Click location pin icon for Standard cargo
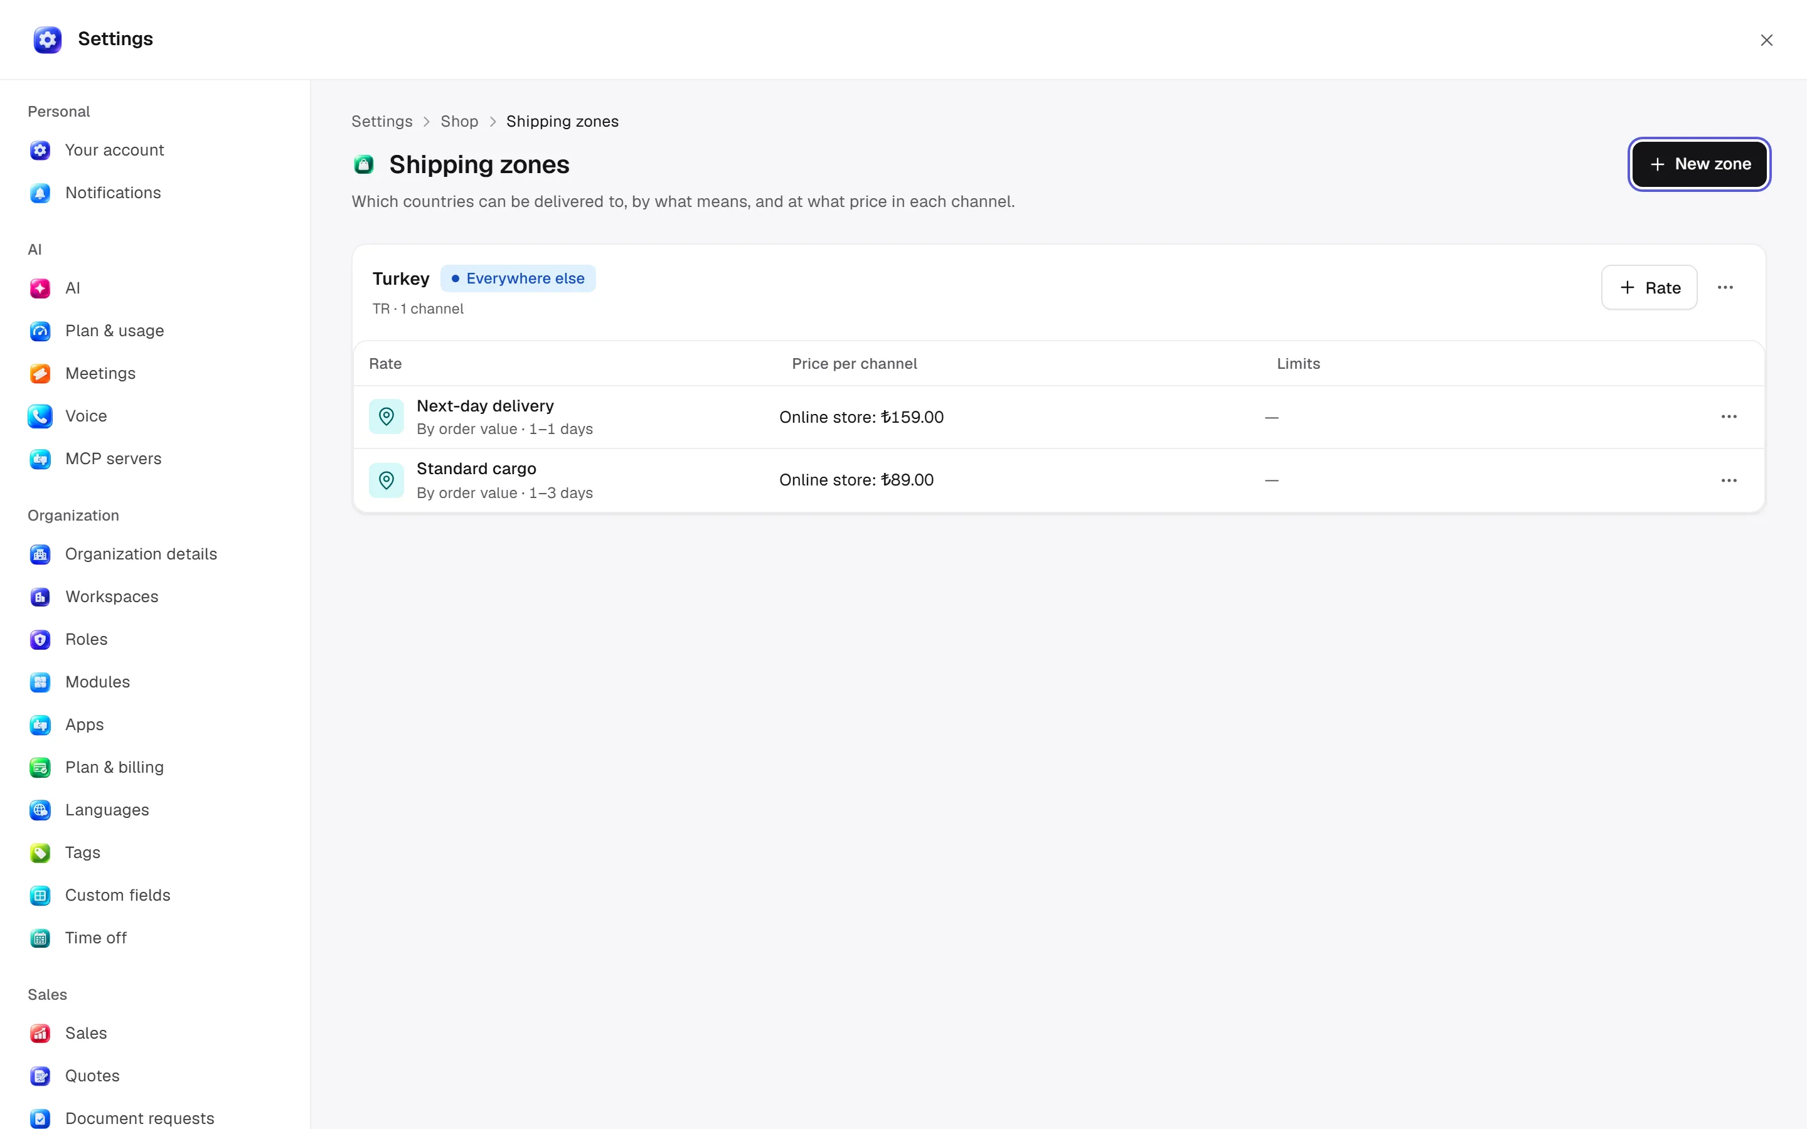 pos(386,480)
